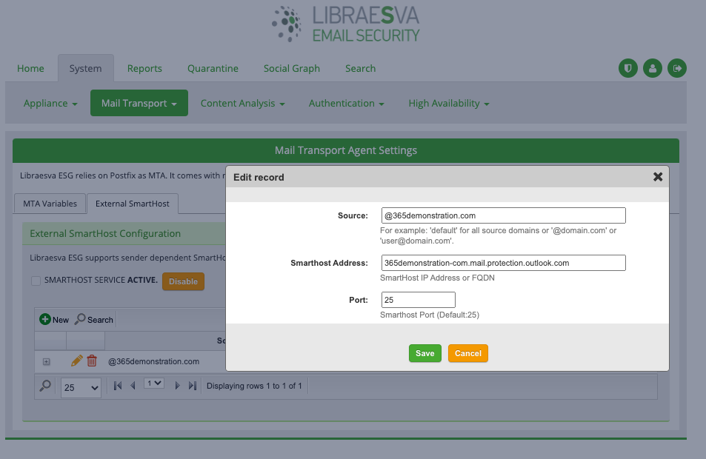The image size is (706, 459).
Task: Click 'SmartHost IP Address or FQDN' hint text
Action: pyautogui.click(x=437, y=278)
